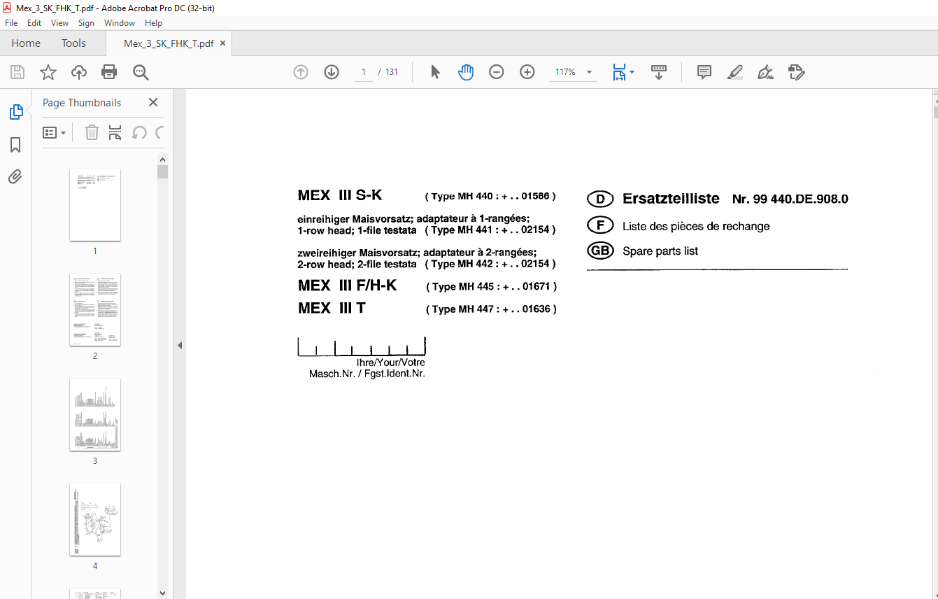Go to the next page with the down arrow

point(332,72)
